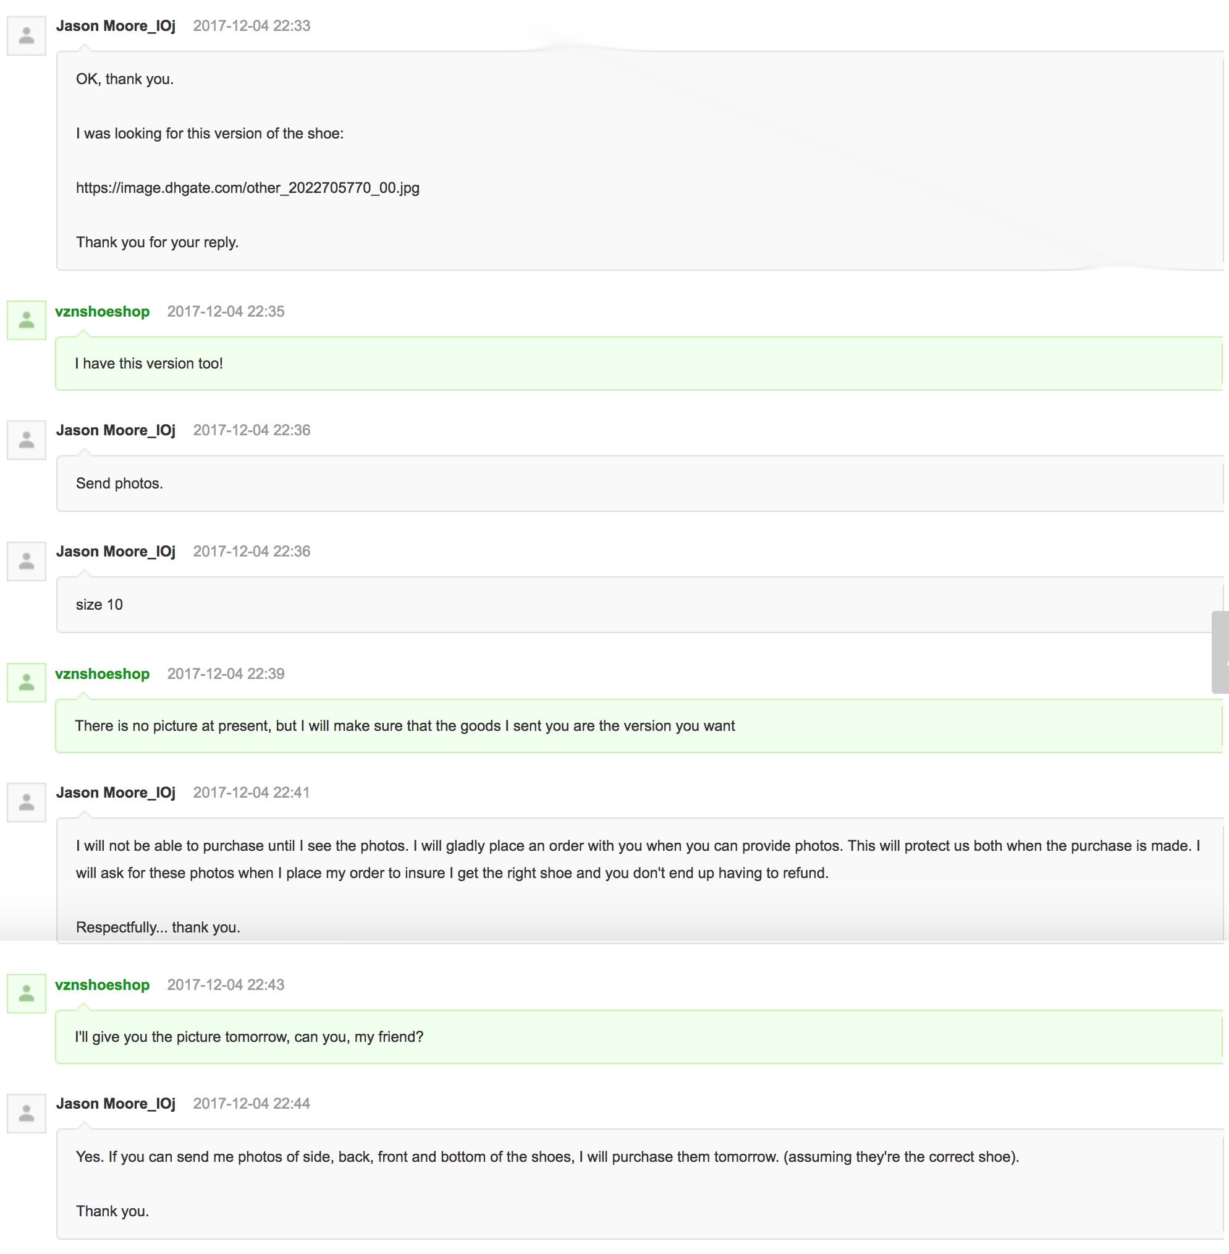Screen dimensions: 1229x1254
Task: Click Jason Moore avatar beside 'Send photos' message
Action: pos(27,440)
